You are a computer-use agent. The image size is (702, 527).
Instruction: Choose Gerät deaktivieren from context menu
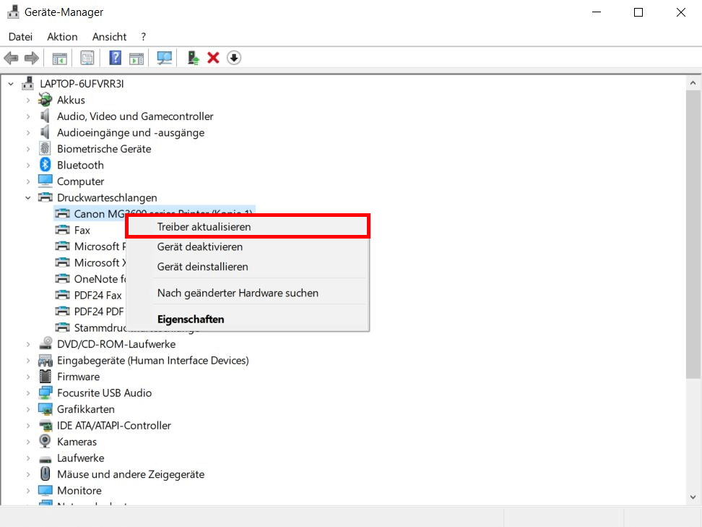click(248, 247)
